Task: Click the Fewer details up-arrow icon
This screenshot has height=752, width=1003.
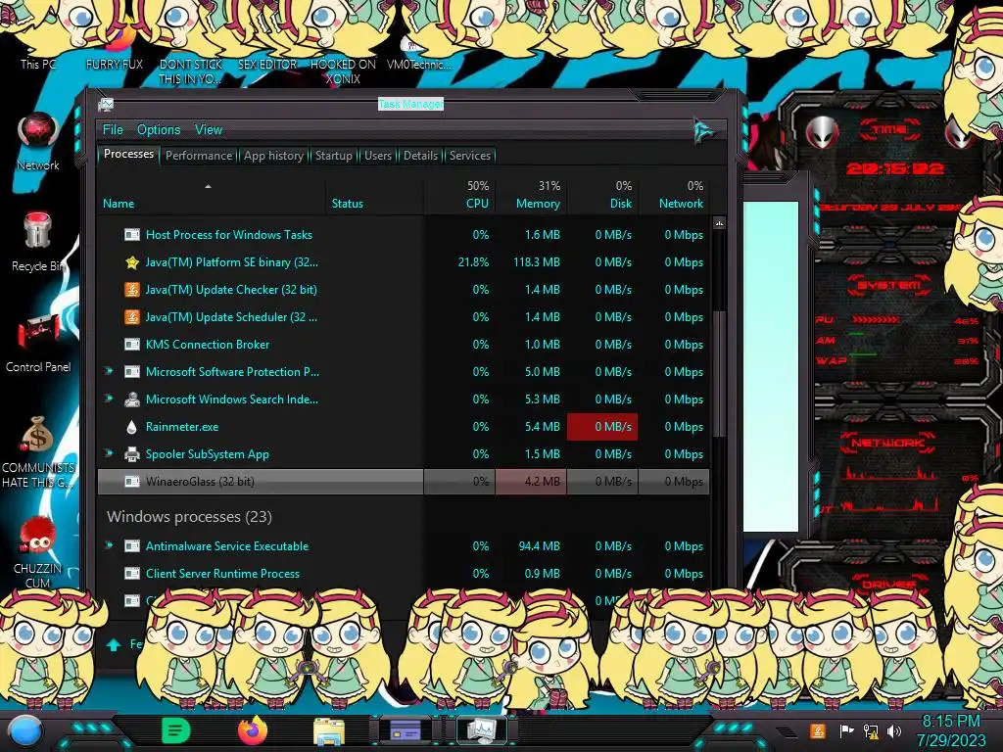Action: tap(114, 644)
